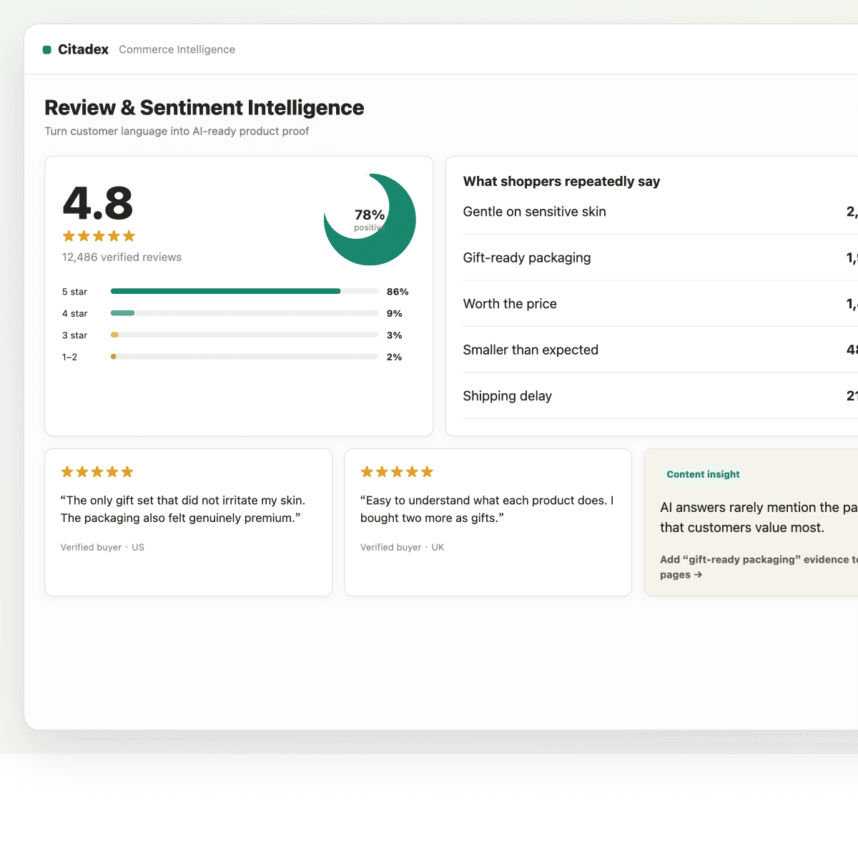Click the star rating under 4.8
The image size is (858, 858).
point(99,236)
